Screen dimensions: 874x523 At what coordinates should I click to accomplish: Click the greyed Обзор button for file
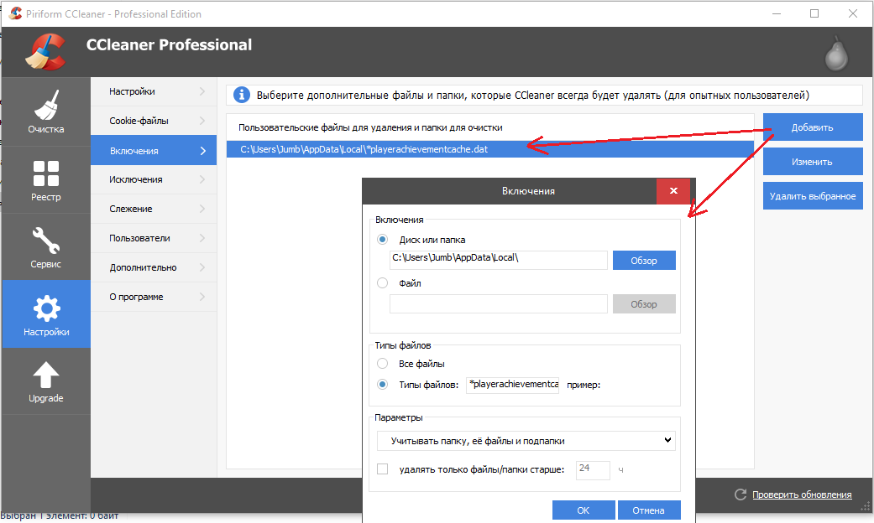pyautogui.click(x=644, y=303)
